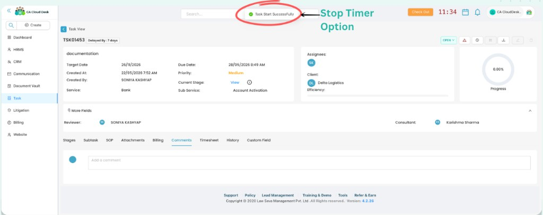The image size is (543, 215).
Task: Click consultant Karishma Sharma avatar
Action: 437,122
